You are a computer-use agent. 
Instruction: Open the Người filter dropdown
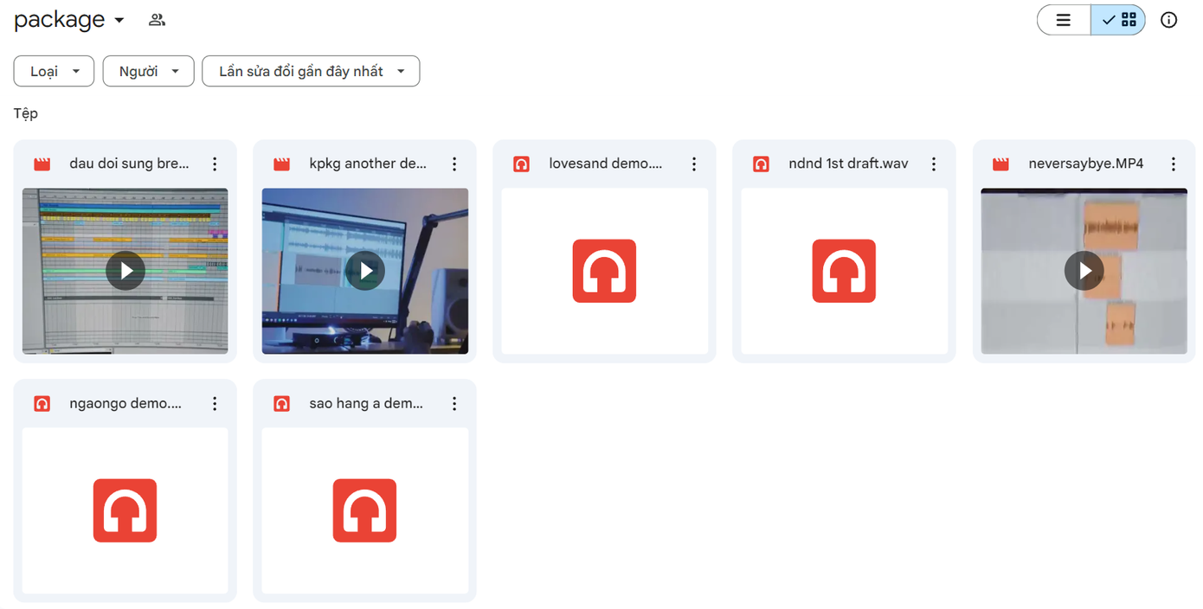point(148,71)
